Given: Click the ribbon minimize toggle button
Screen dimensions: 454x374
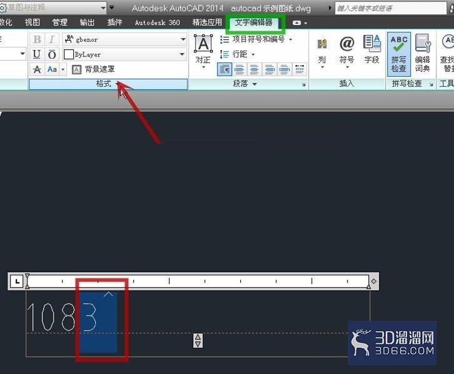Looking at the screenshot, I should (x=297, y=22).
